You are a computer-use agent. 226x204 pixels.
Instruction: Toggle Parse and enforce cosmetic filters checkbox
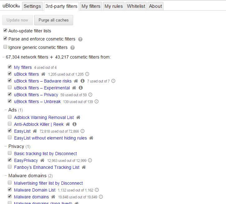coord(5,39)
